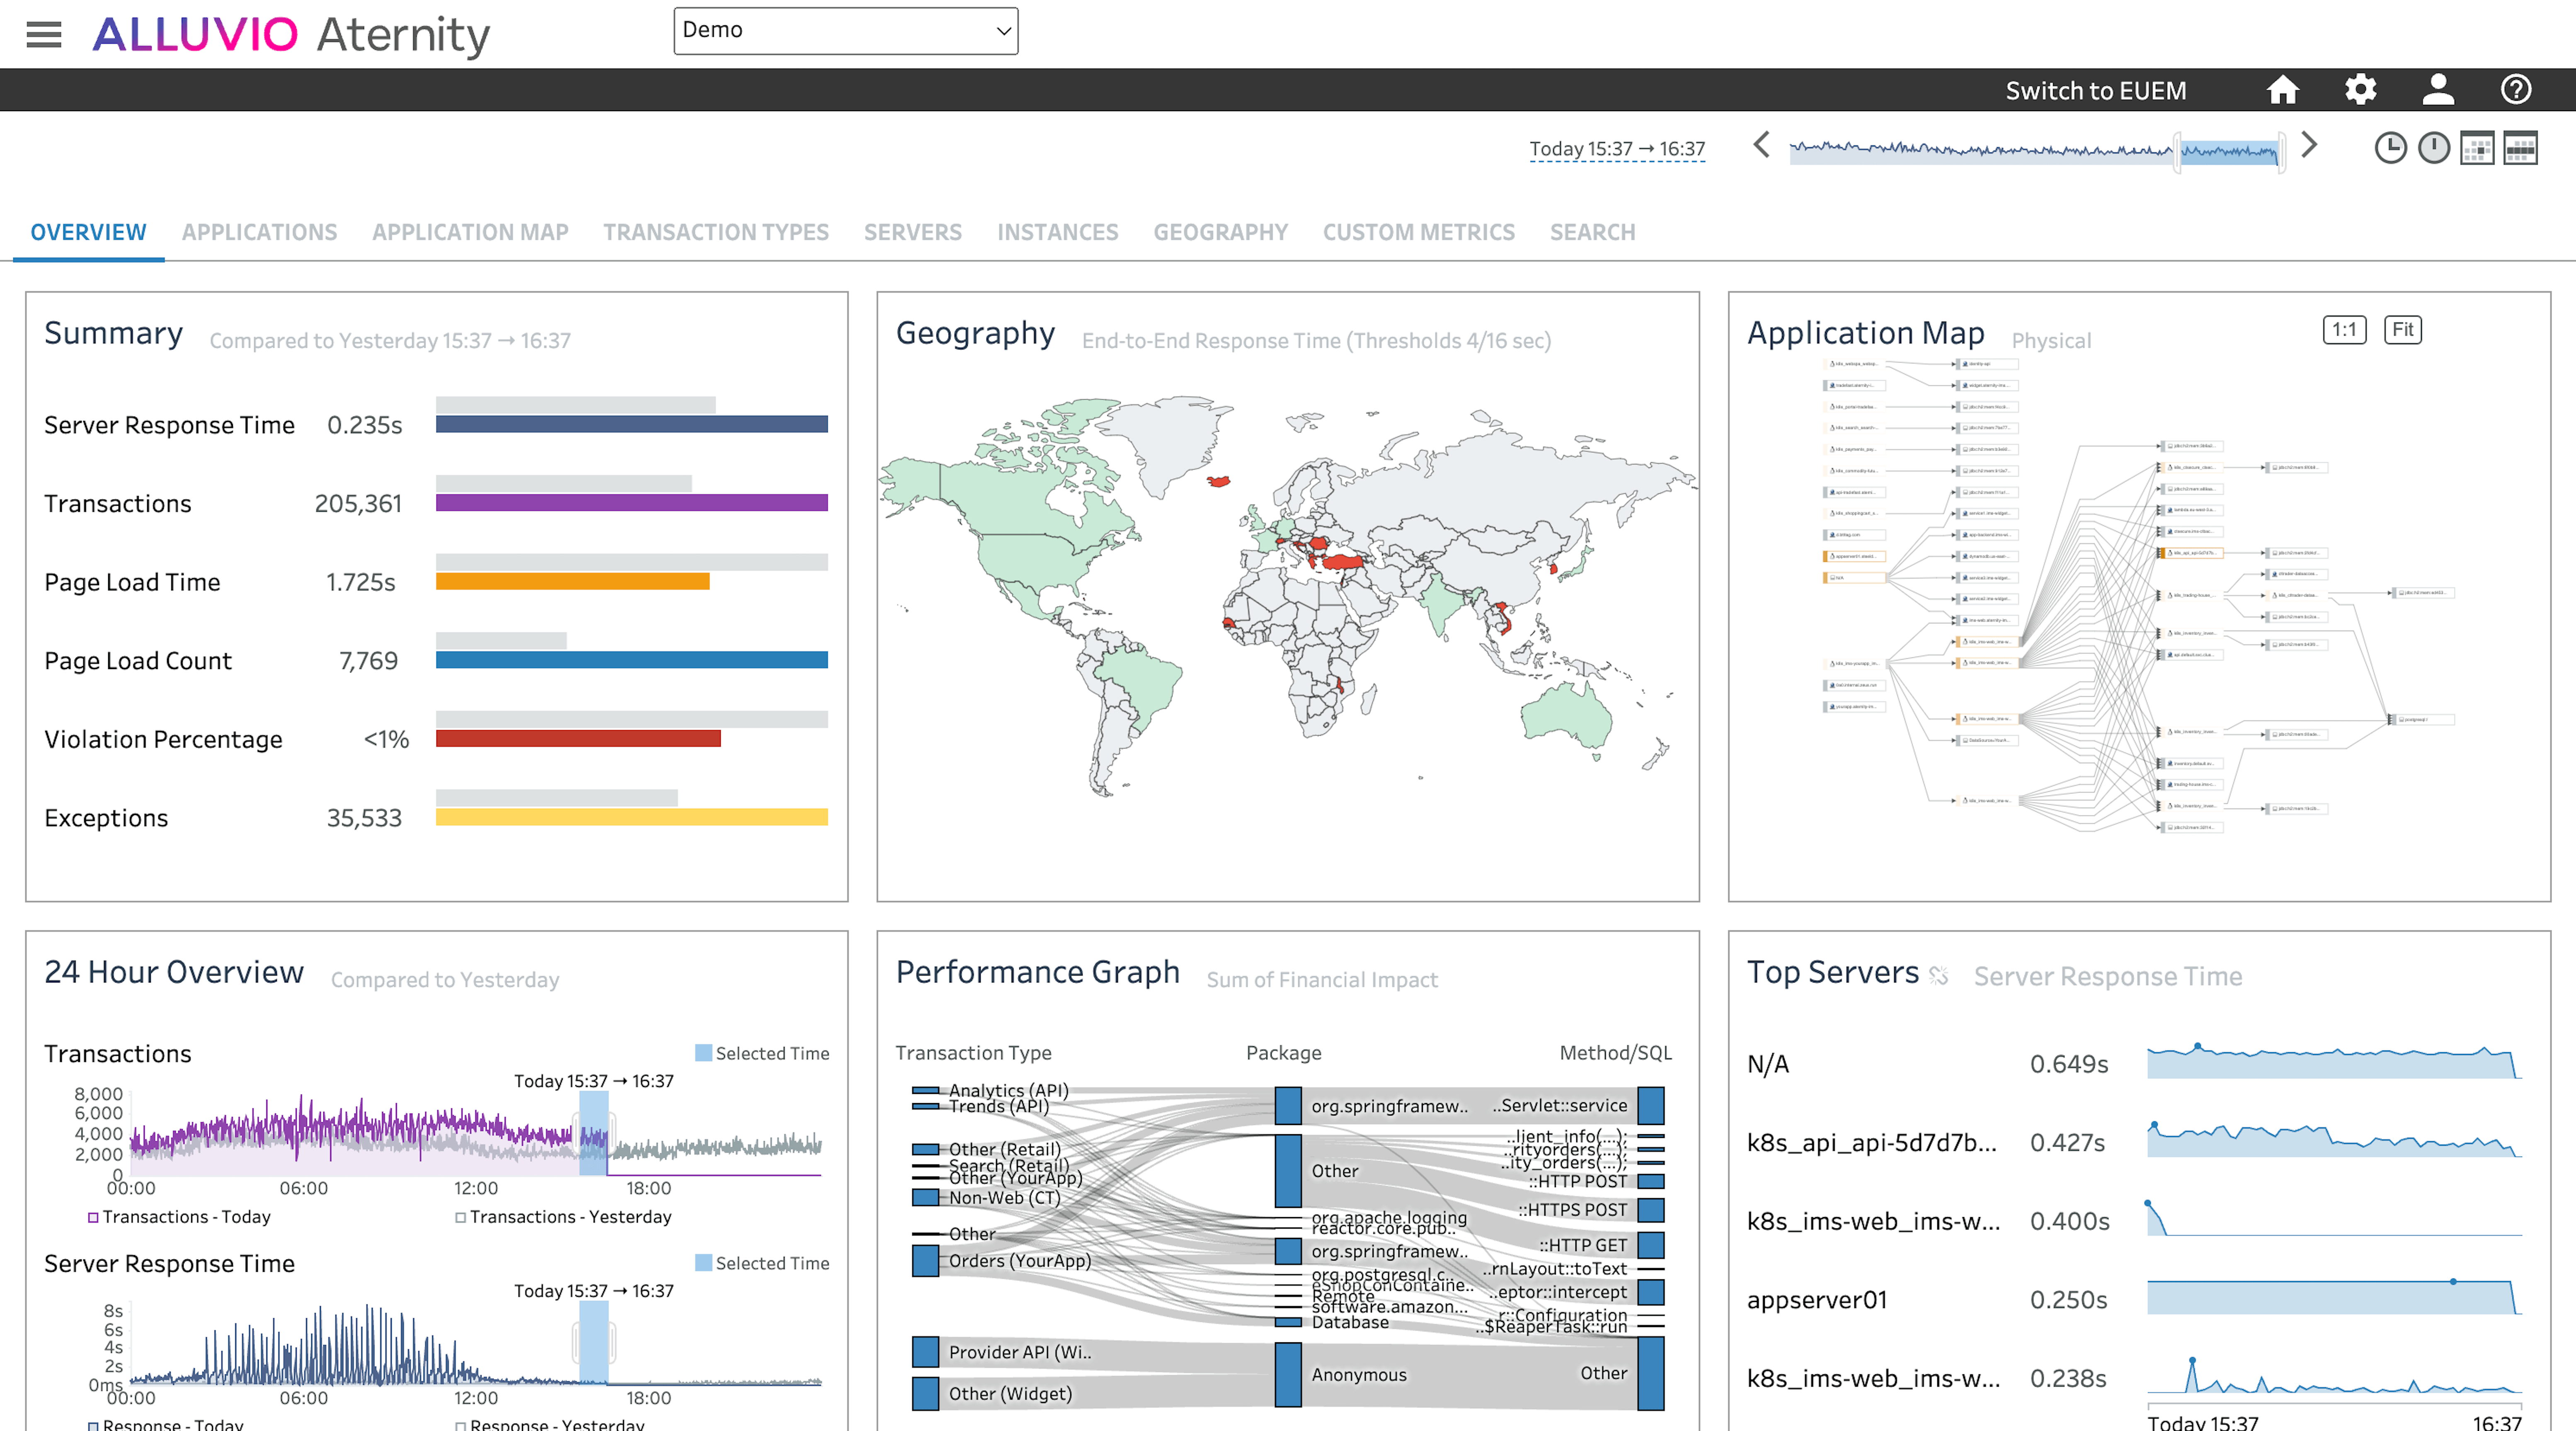
Task: Click Switch to EUEM
Action: [x=2096, y=91]
